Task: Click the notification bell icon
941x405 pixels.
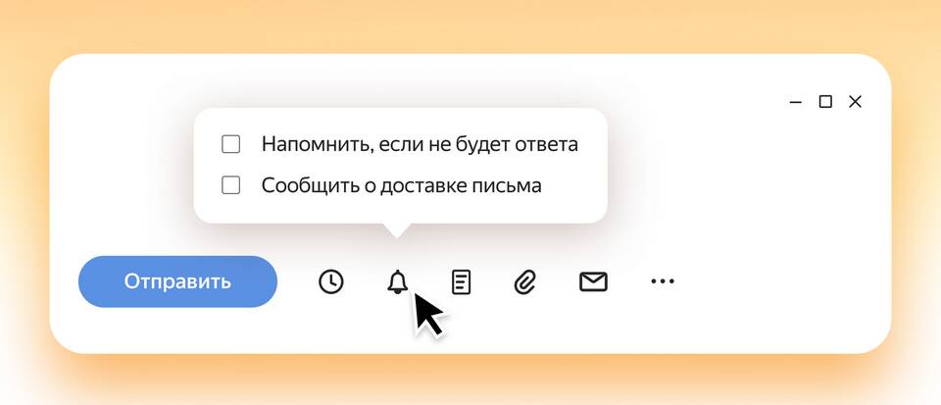Action: [397, 281]
